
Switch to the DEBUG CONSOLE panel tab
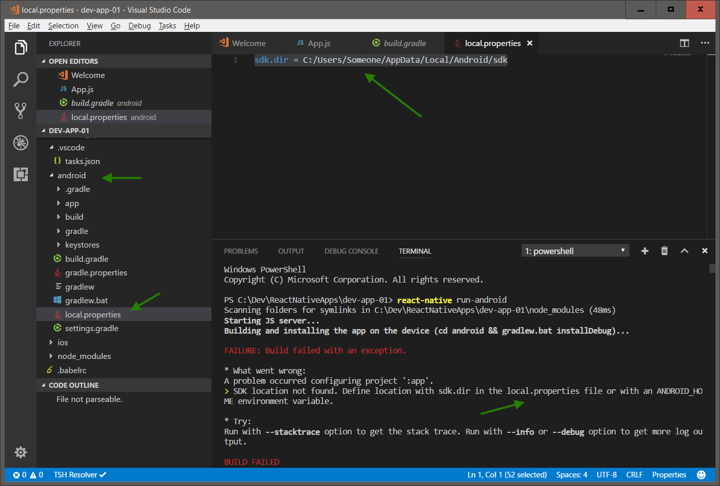click(352, 251)
